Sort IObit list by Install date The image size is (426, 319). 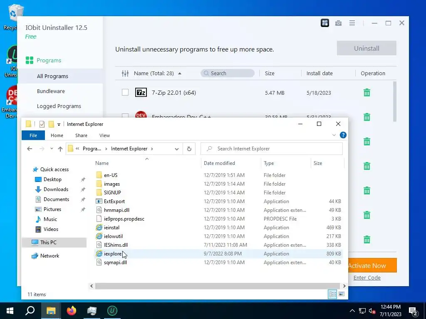click(x=319, y=73)
